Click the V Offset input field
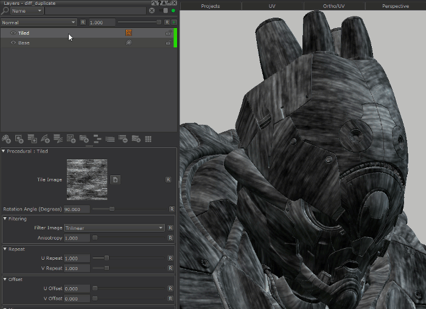The width and height of the screenshot is (426, 309). point(77,299)
